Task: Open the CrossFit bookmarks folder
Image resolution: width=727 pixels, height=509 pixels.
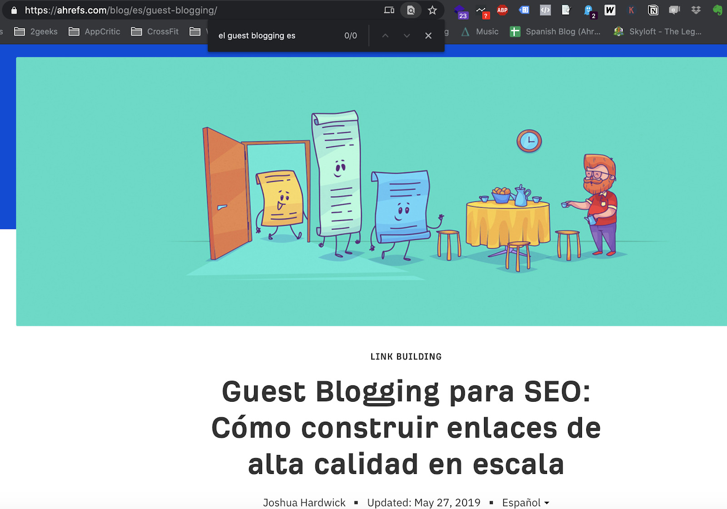Action: tap(155, 31)
